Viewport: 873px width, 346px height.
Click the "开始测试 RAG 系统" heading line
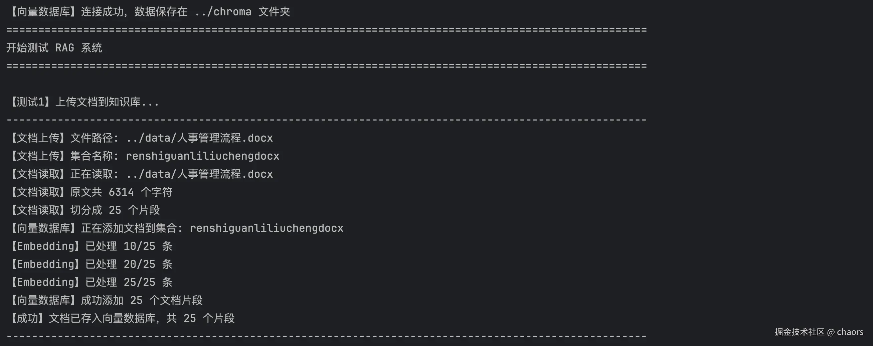click(54, 48)
